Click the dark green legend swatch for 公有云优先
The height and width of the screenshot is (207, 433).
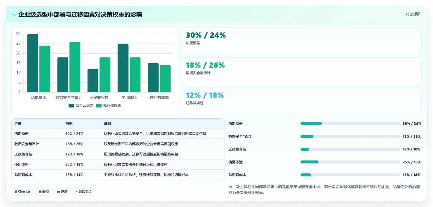click(71, 105)
